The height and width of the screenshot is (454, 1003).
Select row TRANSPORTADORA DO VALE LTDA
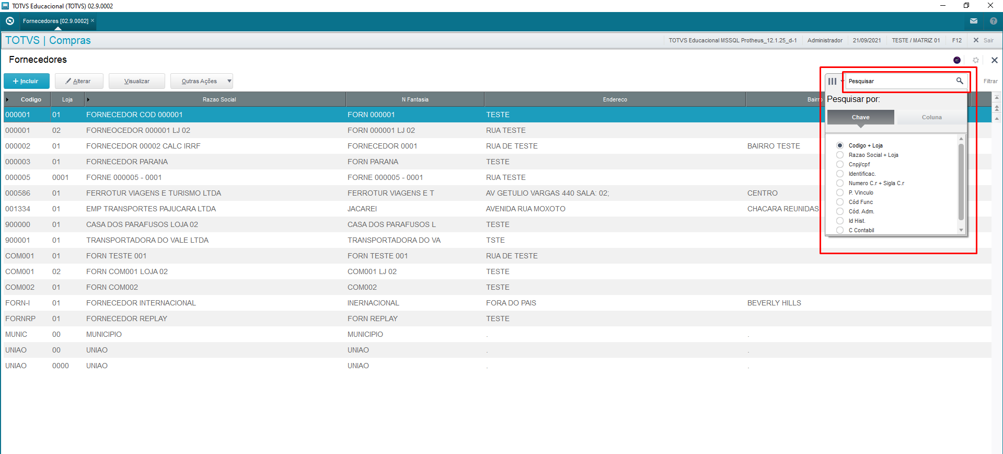[x=498, y=240]
